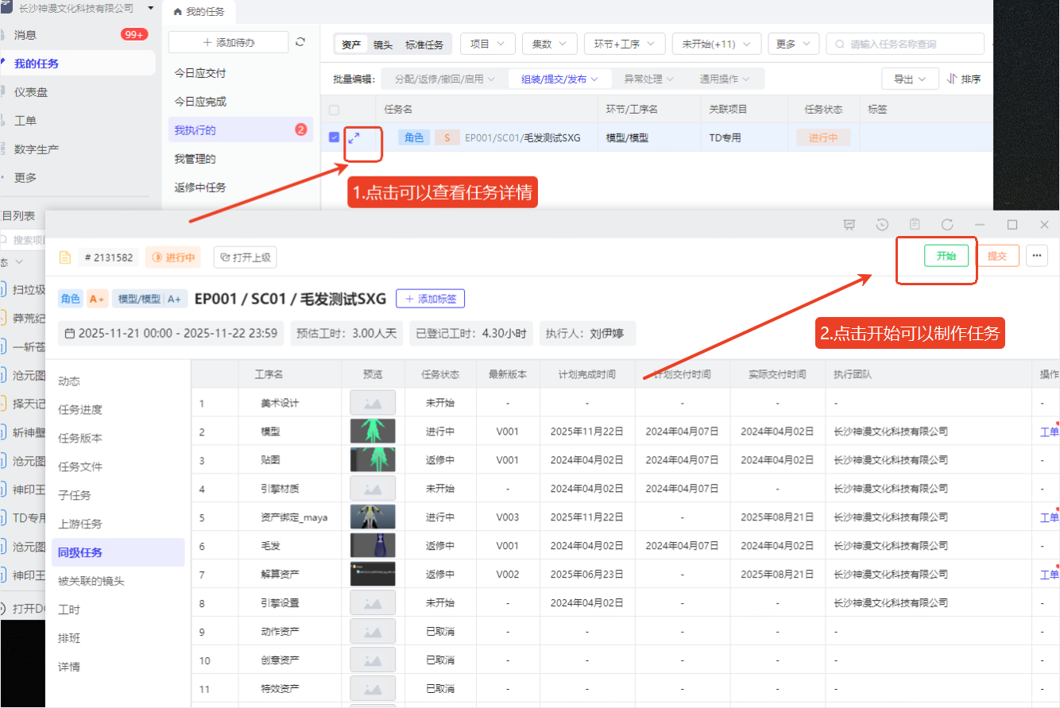This screenshot has height=708, width=1060.
Task: Click the reload icon in detail window title bar
Action: 947,225
